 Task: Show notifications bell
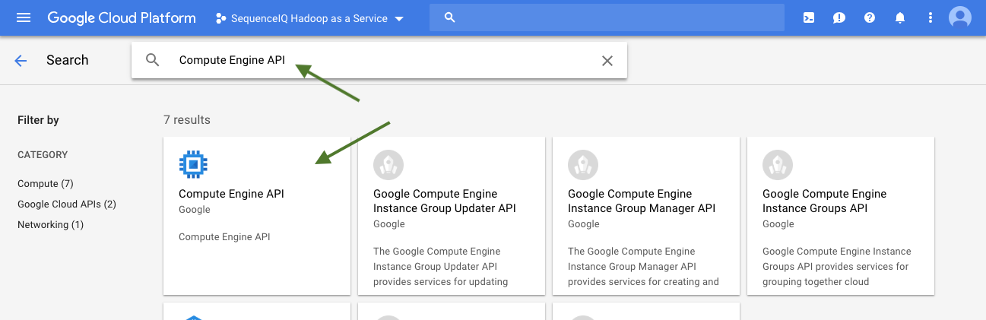[900, 17]
